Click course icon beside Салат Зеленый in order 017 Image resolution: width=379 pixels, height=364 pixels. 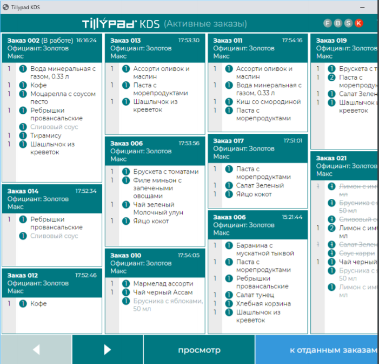click(x=229, y=185)
